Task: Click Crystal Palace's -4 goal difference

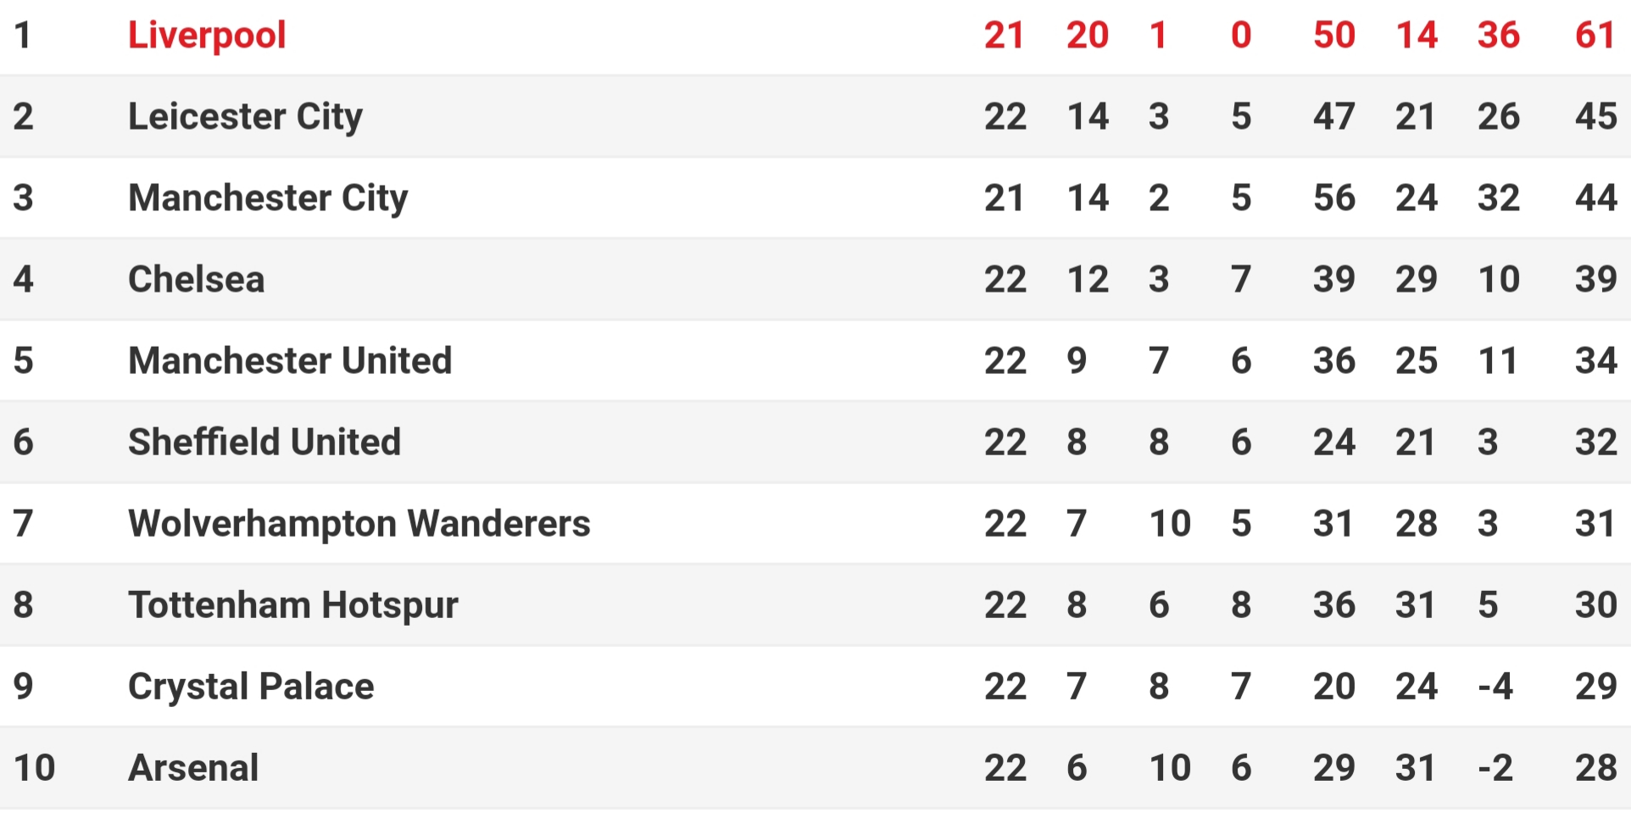Action: pyautogui.click(x=1495, y=687)
